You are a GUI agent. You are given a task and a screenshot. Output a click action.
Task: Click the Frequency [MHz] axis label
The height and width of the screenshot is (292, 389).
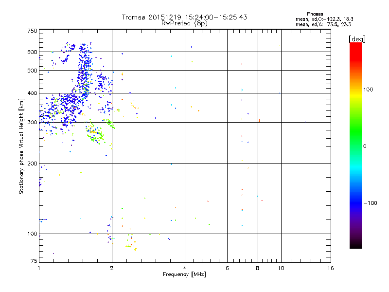(x=184, y=274)
